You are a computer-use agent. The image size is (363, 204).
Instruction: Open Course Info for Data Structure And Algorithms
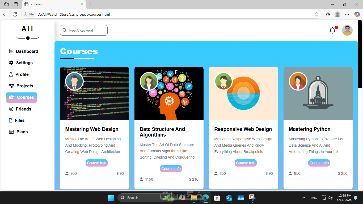tap(171, 169)
